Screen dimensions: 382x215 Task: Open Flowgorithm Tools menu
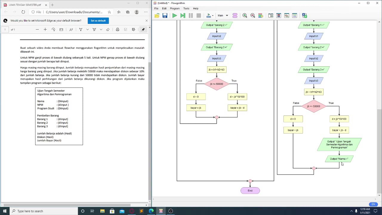[x=186, y=8]
